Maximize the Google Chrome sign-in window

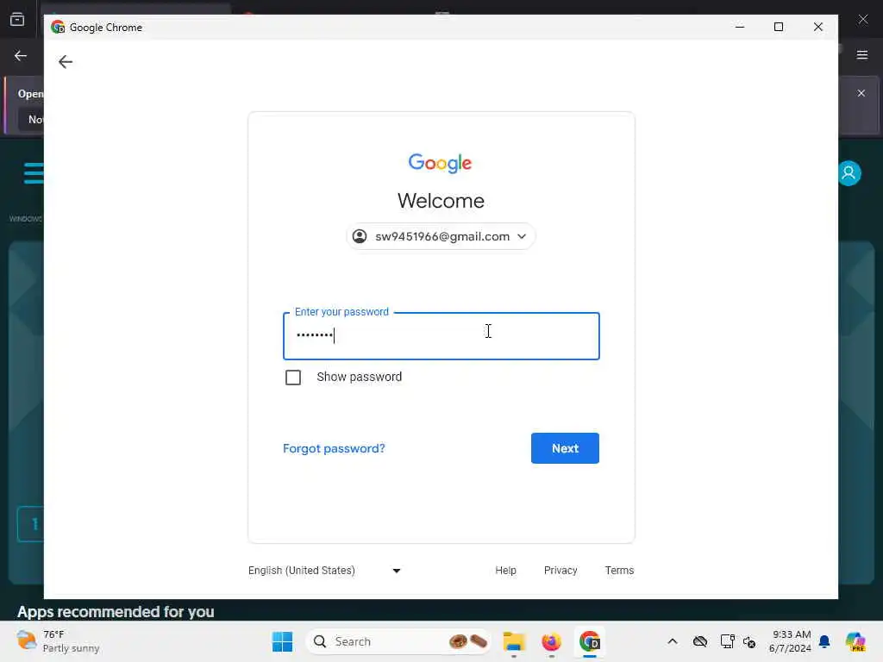click(x=779, y=27)
